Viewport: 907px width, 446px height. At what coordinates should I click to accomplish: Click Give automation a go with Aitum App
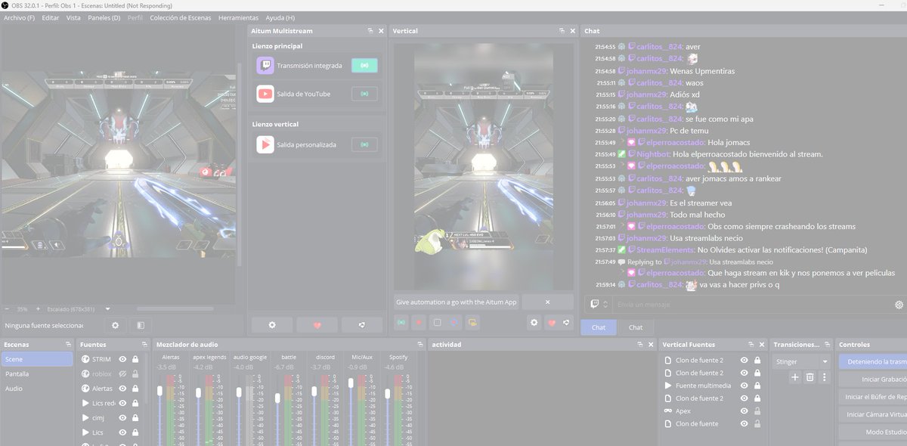457,302
